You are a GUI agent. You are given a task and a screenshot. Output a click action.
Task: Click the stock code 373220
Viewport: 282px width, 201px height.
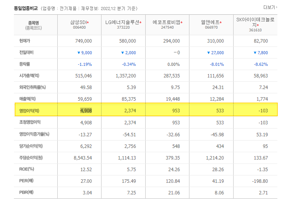click(123, 27)
